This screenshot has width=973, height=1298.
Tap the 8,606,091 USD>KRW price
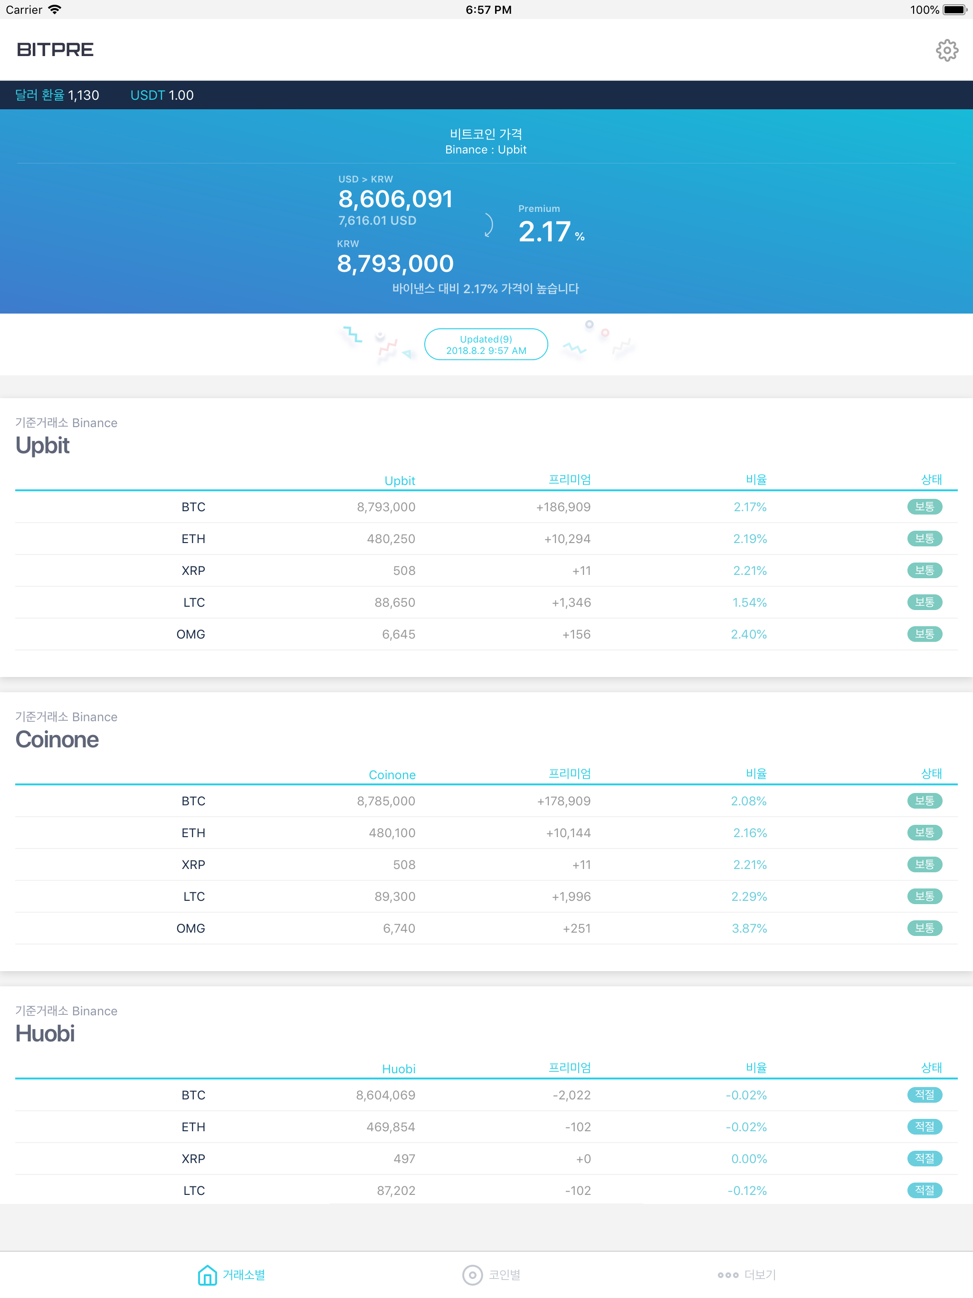point(396,199)
